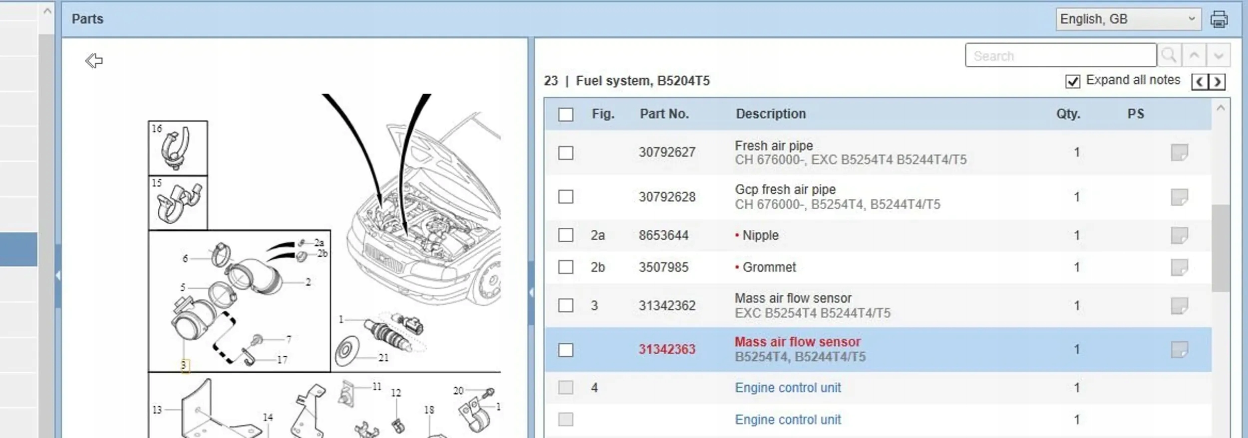This screenshot has height=438, width=1248.
Task: Click part number 30792627
Action: coord(667,152)
